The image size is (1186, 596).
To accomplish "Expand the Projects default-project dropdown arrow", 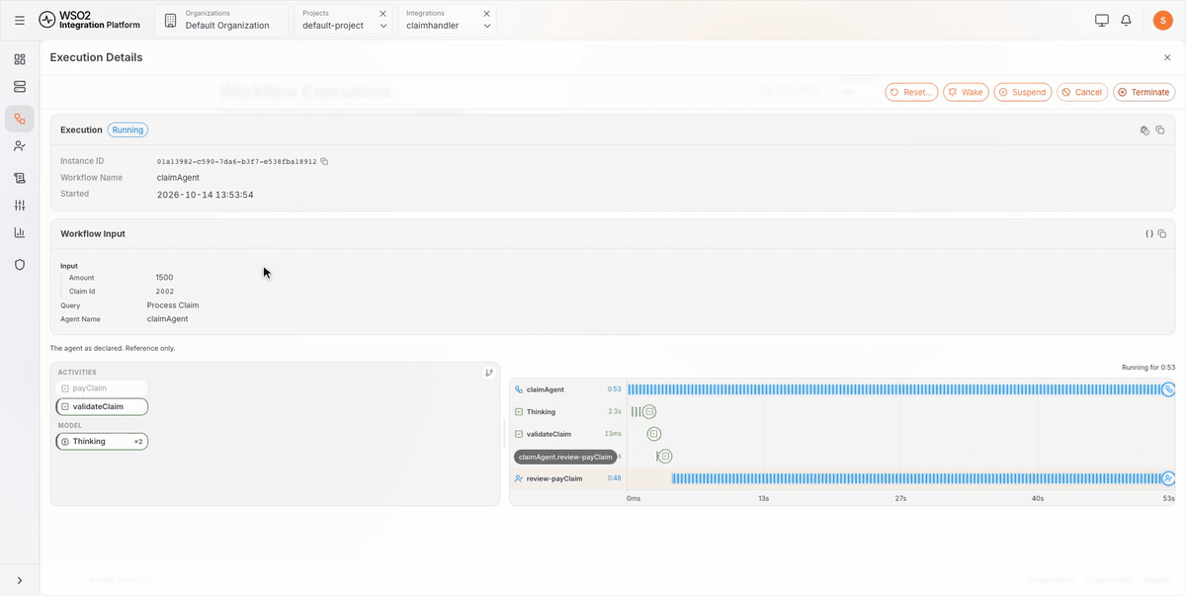I will (x=383, y=26).
